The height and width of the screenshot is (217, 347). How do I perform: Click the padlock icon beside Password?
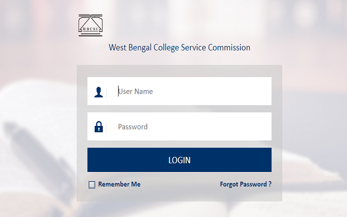pos(98,127)
